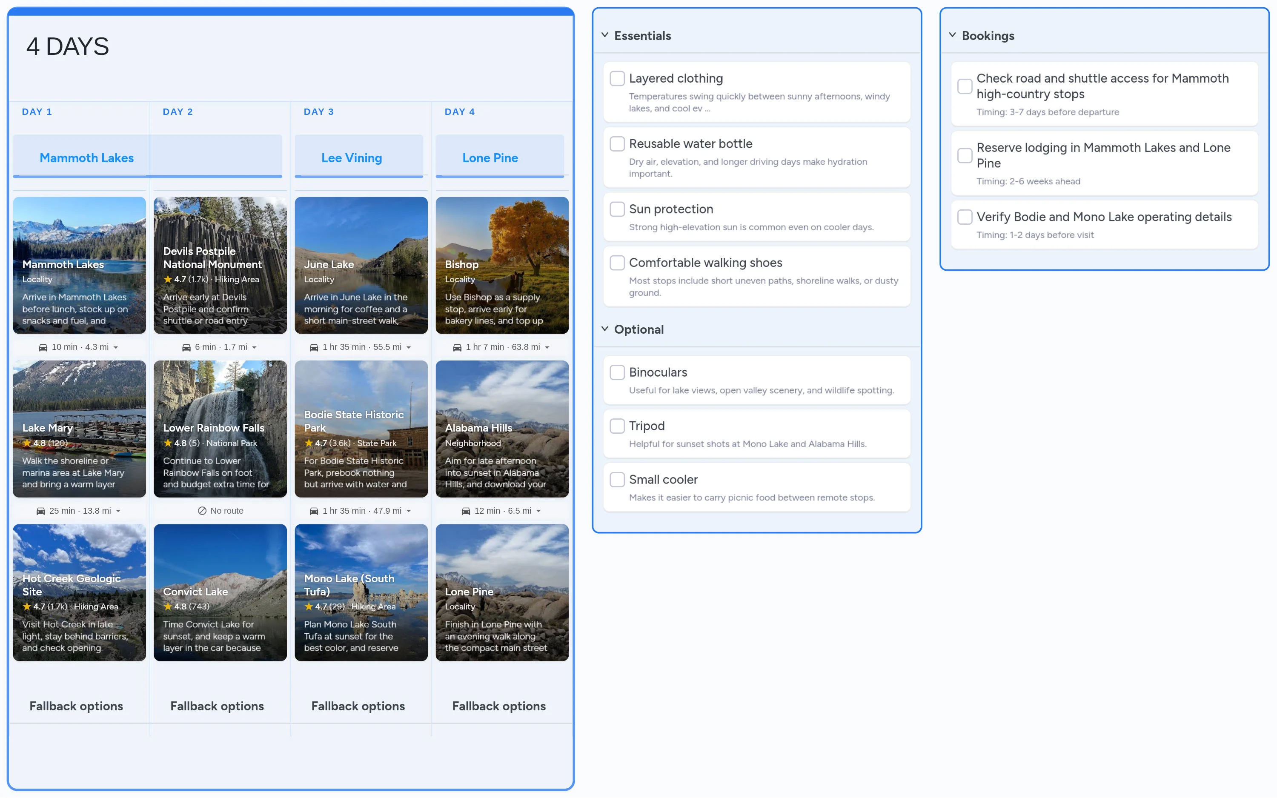1277x798 pixels.
Task: Tick the Binoculars checkbox
Action: [x=617, y=372]
